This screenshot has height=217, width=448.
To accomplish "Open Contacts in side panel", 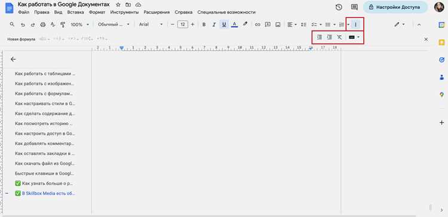I will click(x=441, y=77).
